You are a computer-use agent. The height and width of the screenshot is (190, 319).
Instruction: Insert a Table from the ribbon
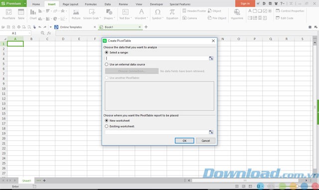coord(21,14)
